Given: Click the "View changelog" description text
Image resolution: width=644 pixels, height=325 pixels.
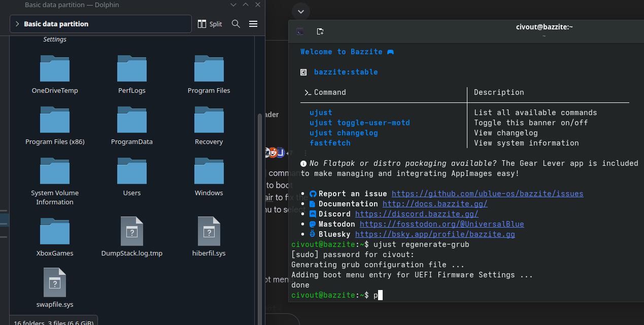Looking at the screenshot, I should [x=506, y=133].
